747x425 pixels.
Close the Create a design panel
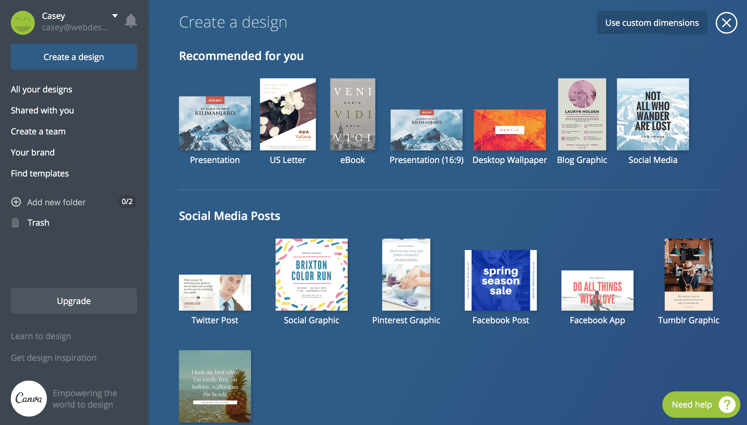click(x=726, y=23)
